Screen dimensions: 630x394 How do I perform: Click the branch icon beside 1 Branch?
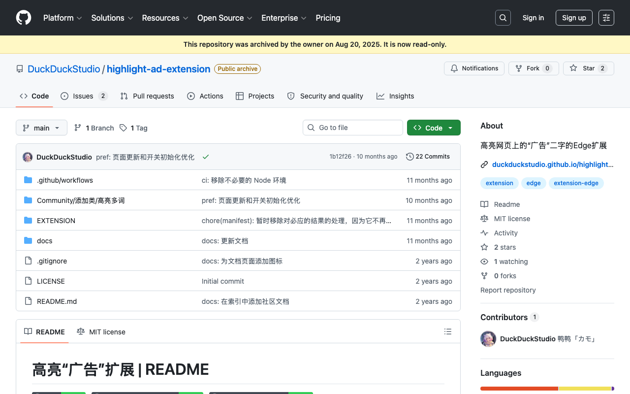click(x=78, y=128)
